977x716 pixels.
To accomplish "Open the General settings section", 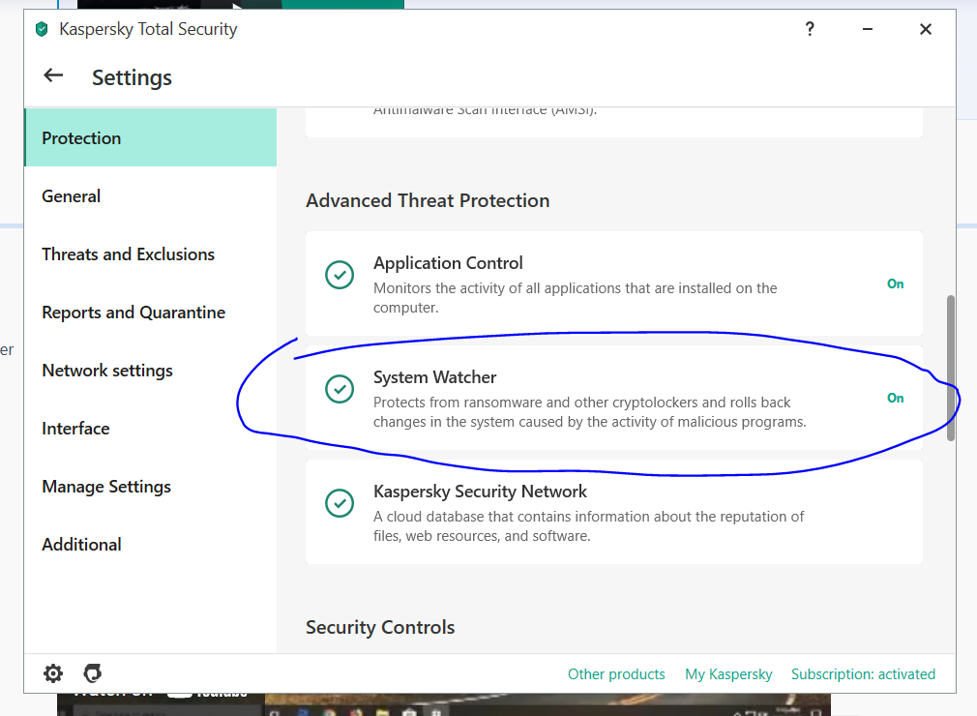I will point(150,196).
